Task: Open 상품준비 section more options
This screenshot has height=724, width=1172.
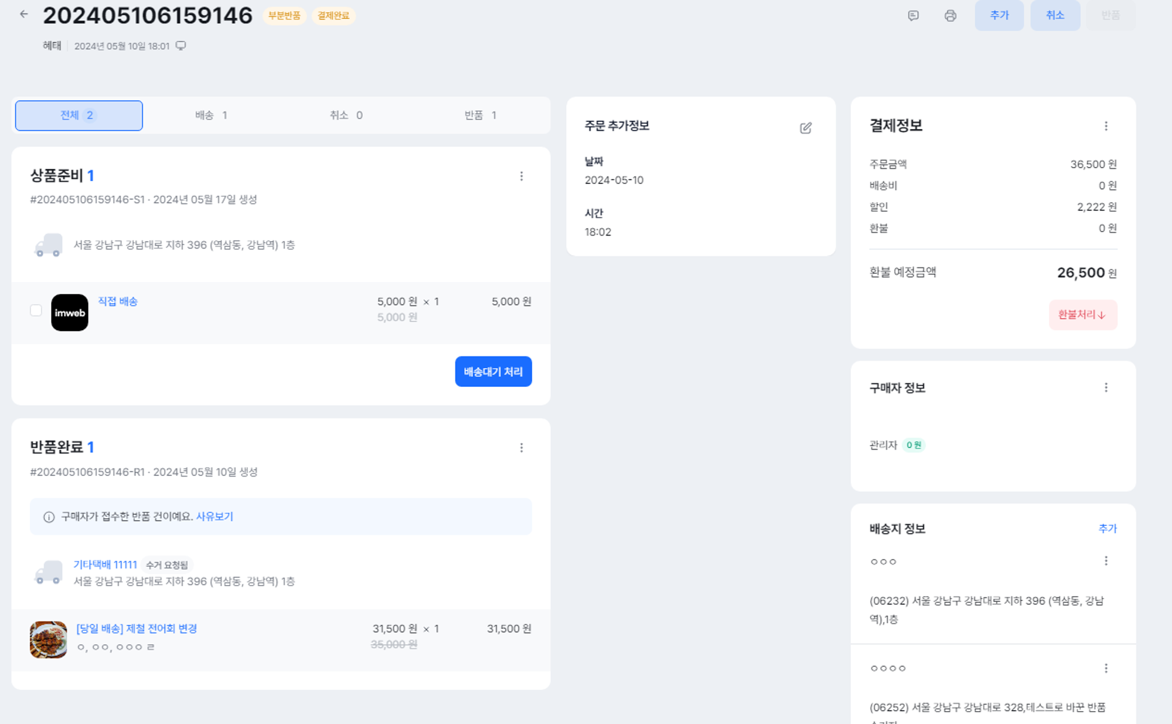Action: click(521, 176)
